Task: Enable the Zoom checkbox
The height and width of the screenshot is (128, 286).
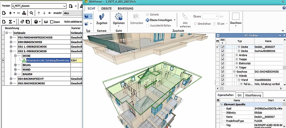Action: (x=52, y=22)
